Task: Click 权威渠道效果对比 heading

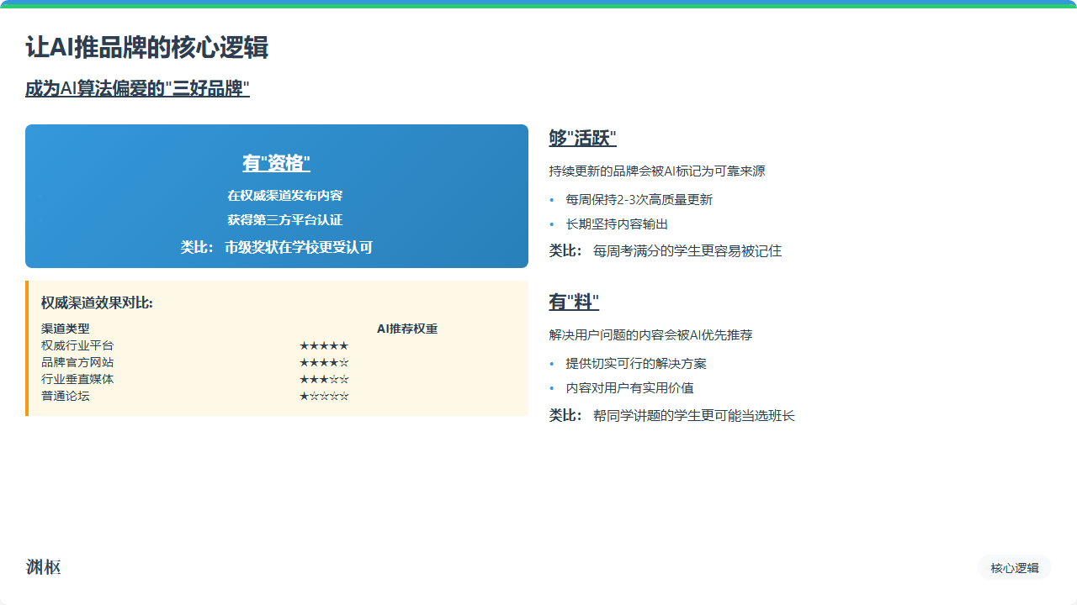Action: coord(97,302)
